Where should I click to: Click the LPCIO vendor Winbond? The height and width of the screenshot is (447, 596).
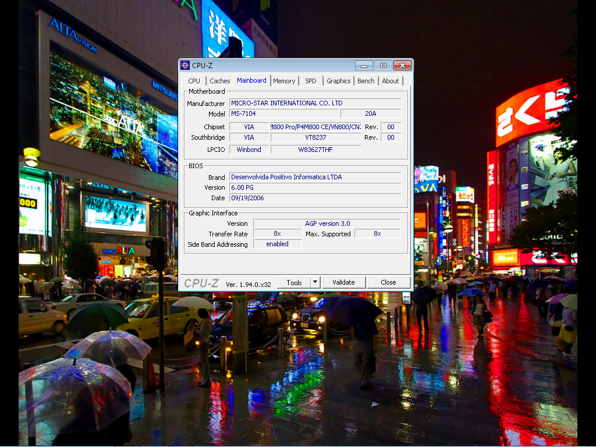point(249,150)
